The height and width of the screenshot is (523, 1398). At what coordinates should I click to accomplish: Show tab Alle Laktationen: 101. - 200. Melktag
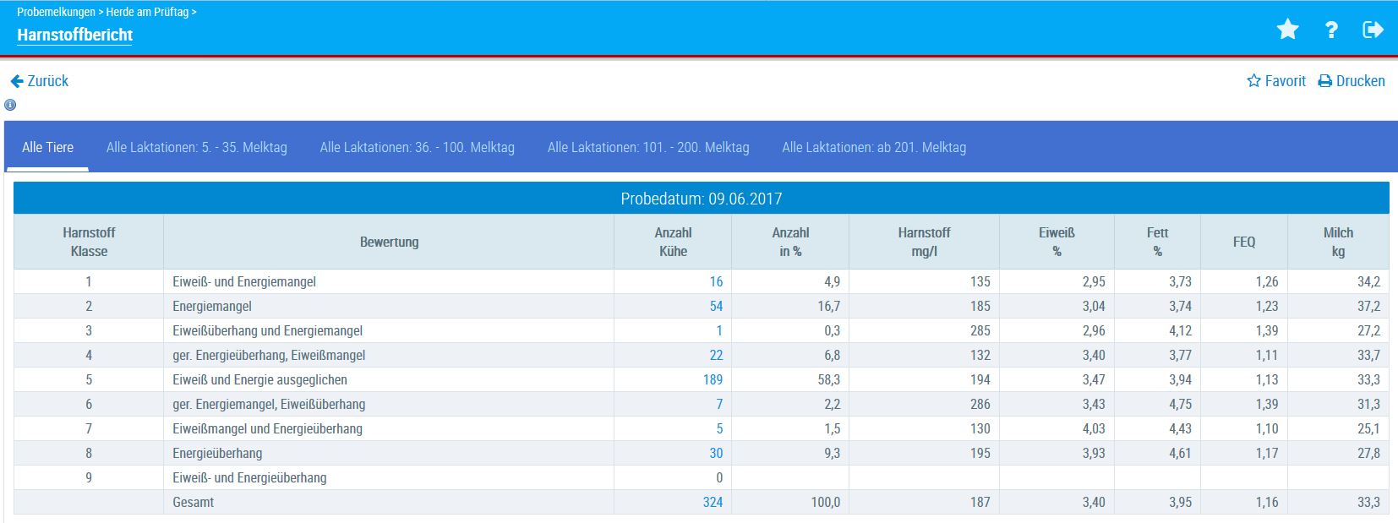coord(647,147)
